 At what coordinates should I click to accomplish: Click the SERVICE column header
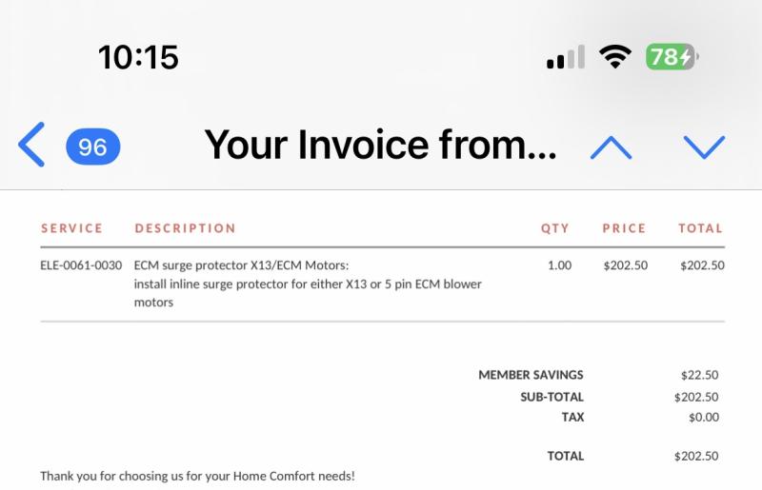point(71,228)
